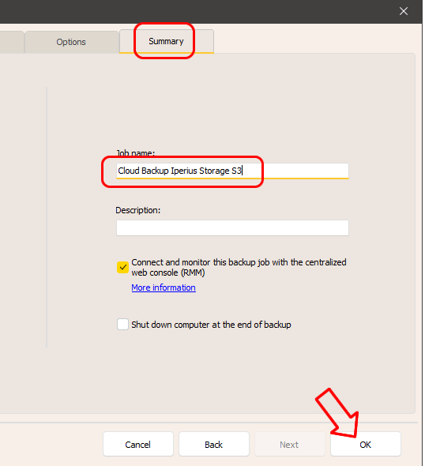The image size is (425, 466).
Task: Focus the empty Description field
Action: click(x=232, y=228)
